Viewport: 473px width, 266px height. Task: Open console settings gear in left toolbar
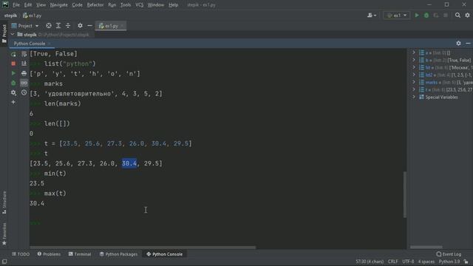(13, 92)
